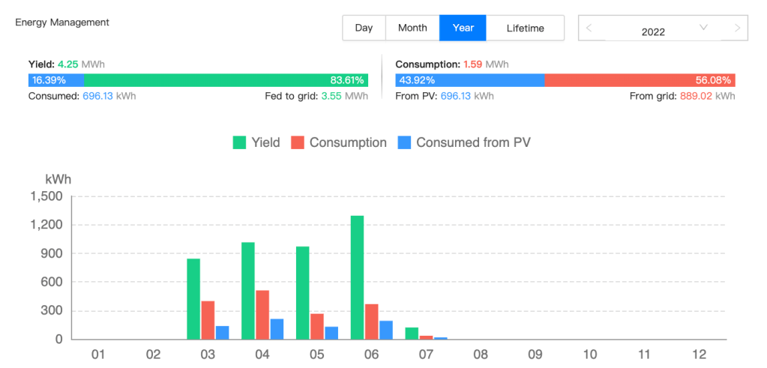Click the green June yield bar

click(x=358, y=277)
